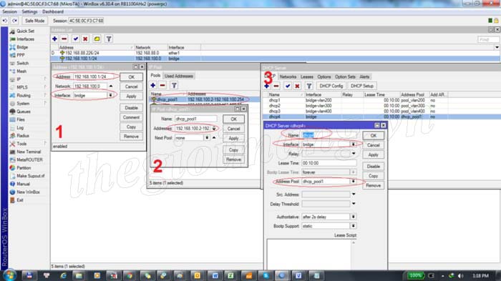
Task: Open Settings menu
Action: point(29,12)
